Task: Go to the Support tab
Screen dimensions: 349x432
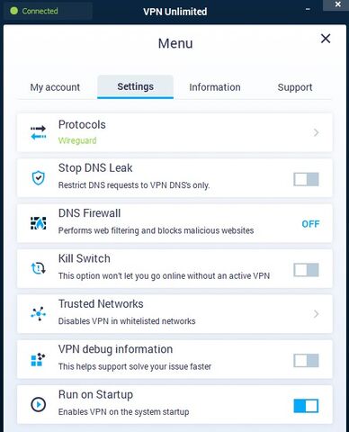Action: tap(295, 87)
